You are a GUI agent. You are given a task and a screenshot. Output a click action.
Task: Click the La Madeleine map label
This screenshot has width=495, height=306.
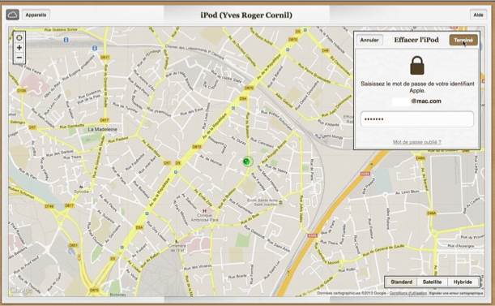pyautogui.click(x=102, y=129)
